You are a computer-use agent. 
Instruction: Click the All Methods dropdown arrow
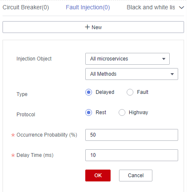(x=172, y=74)
